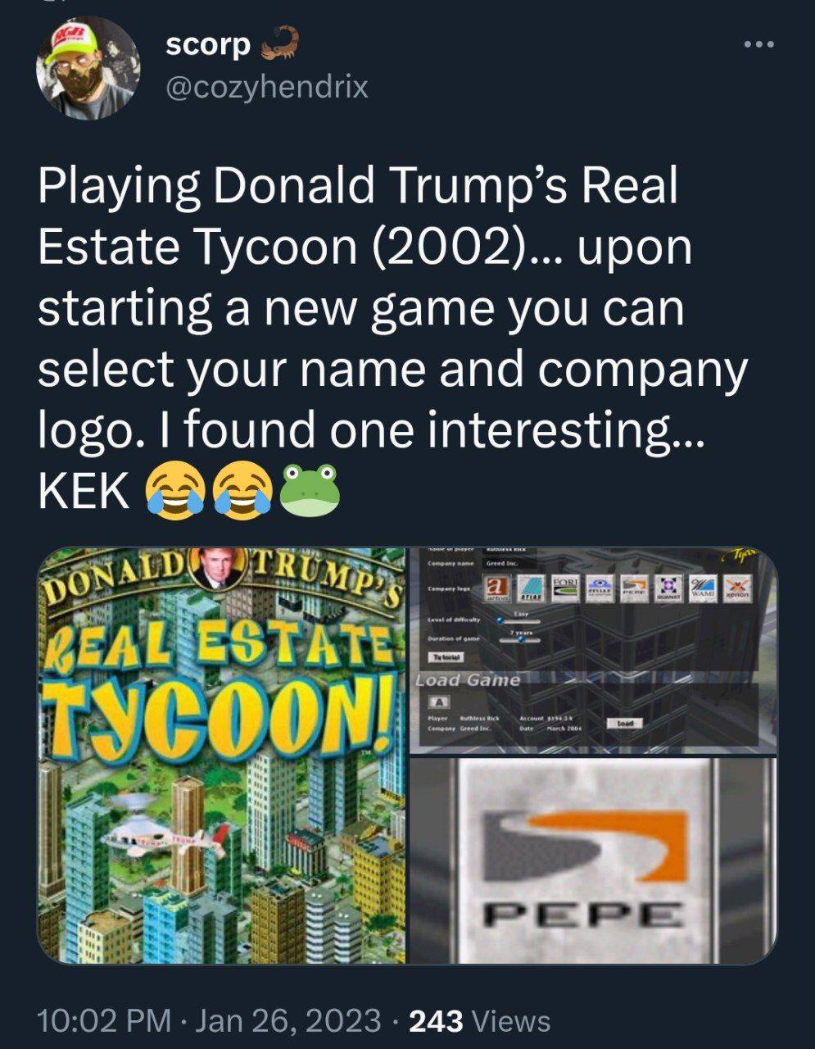Pick the FORI company logo
815x1049 pixels.
tap(565, 588)
